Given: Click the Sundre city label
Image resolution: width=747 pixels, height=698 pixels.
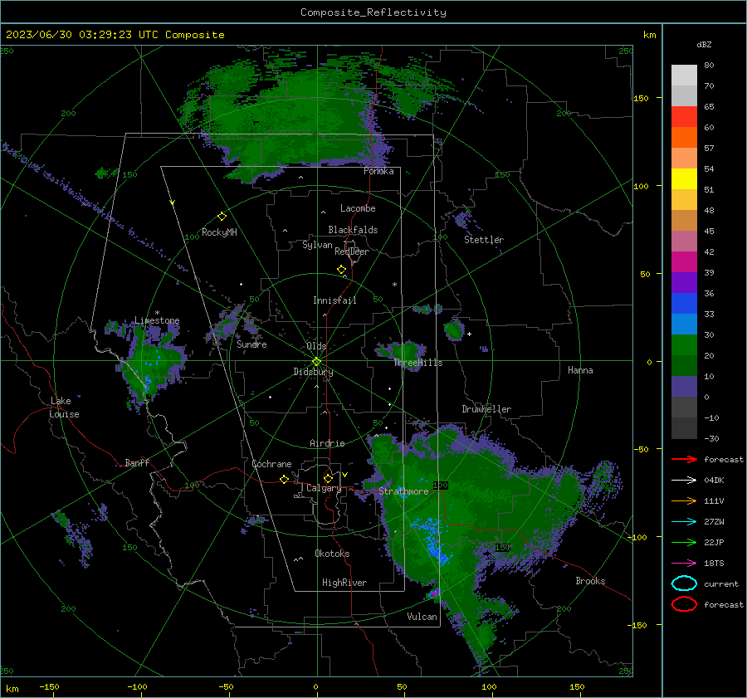Looking at the screenshot, I should pos(251,344).
